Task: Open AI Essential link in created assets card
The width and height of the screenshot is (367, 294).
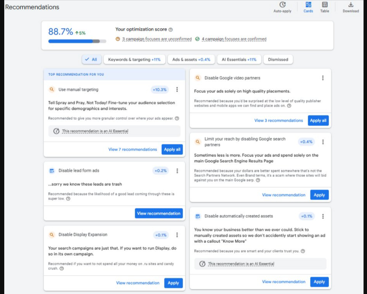Action: 241,264
